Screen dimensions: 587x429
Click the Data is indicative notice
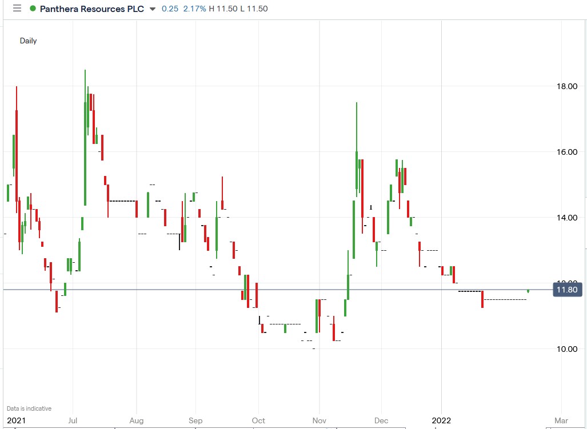tap(28, 408)
